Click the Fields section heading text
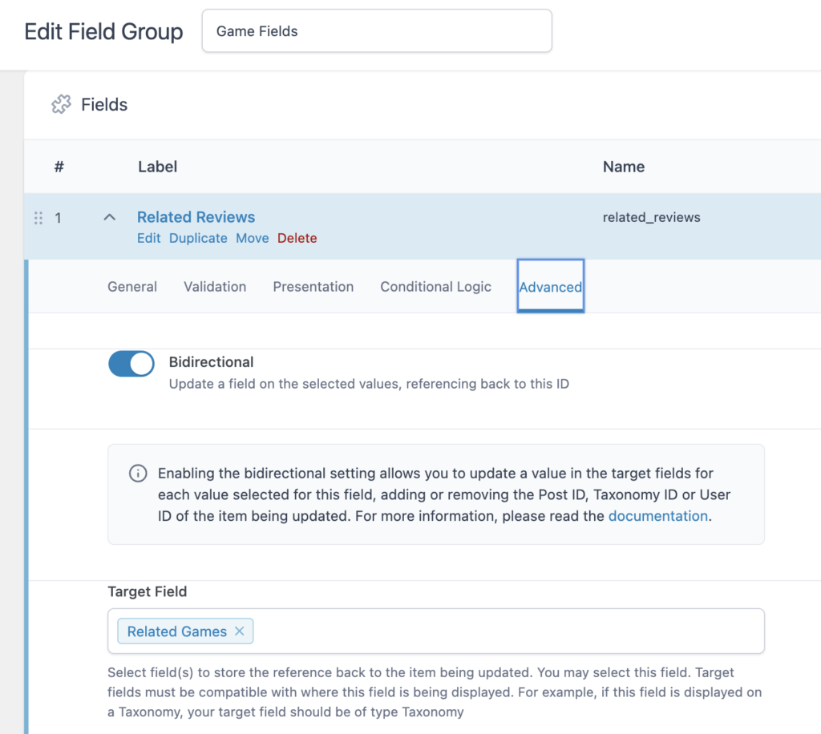The width and height of the screenshot is (821, 734). pyautogui.click(x=104, y=104)
